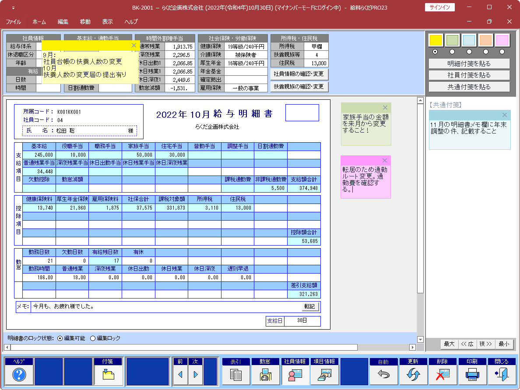
Task: Open the 表示 menu
Action: pos(107,21)
